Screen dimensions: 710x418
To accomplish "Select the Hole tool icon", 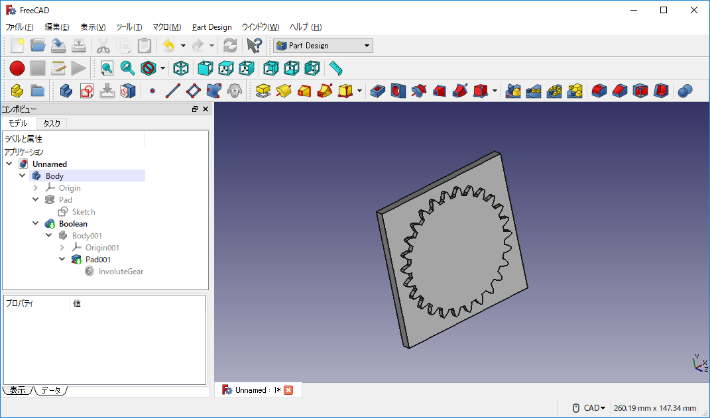I will (398, 91).
